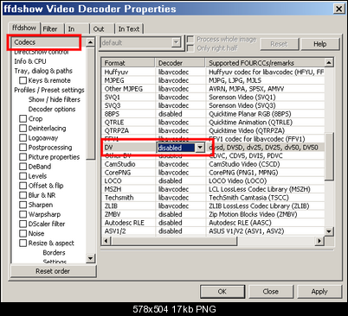Enable the Blur & NR checkbox
The width and height of the screenshot is (348, 316).
(23, 195)
